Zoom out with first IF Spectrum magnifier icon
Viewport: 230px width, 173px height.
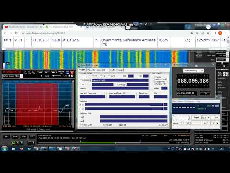pyautogui.click(x=25, y=73)
